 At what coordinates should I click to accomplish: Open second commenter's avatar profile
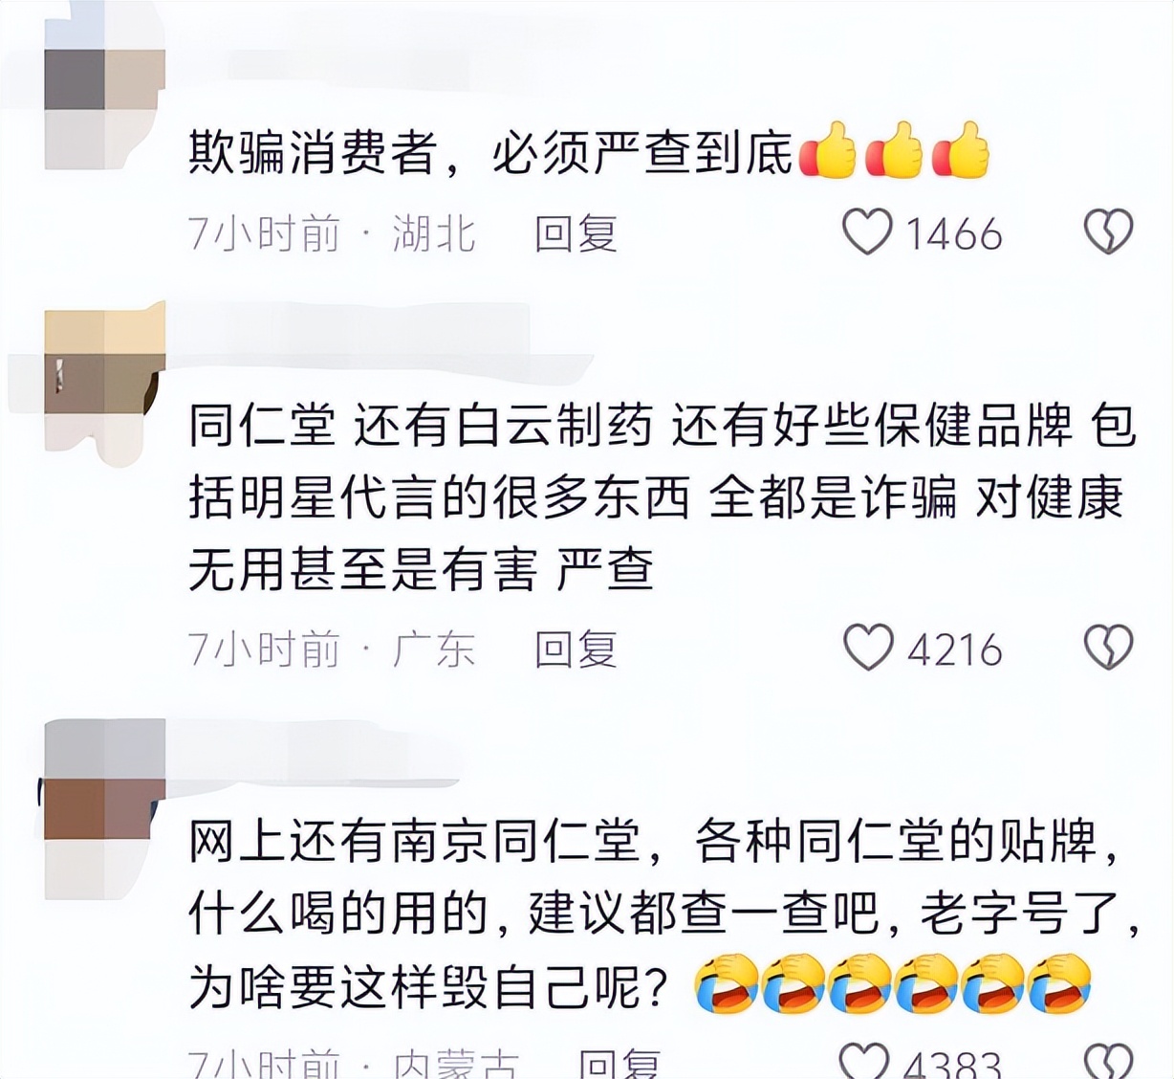pos(103,377)
